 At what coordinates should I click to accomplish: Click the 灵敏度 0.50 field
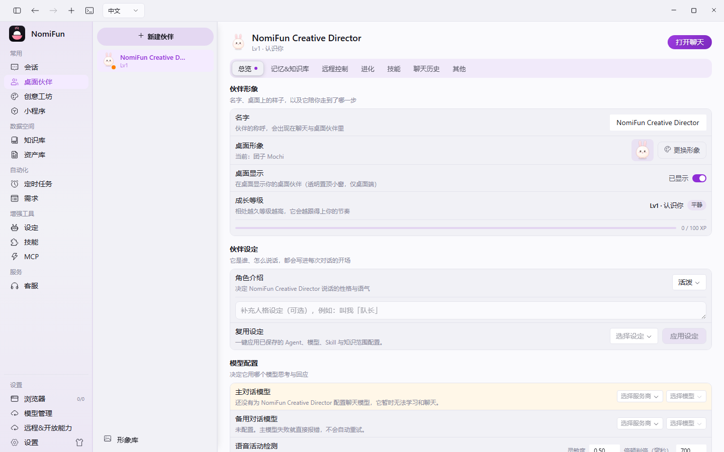pyautogui.click(x=604, y=448)
